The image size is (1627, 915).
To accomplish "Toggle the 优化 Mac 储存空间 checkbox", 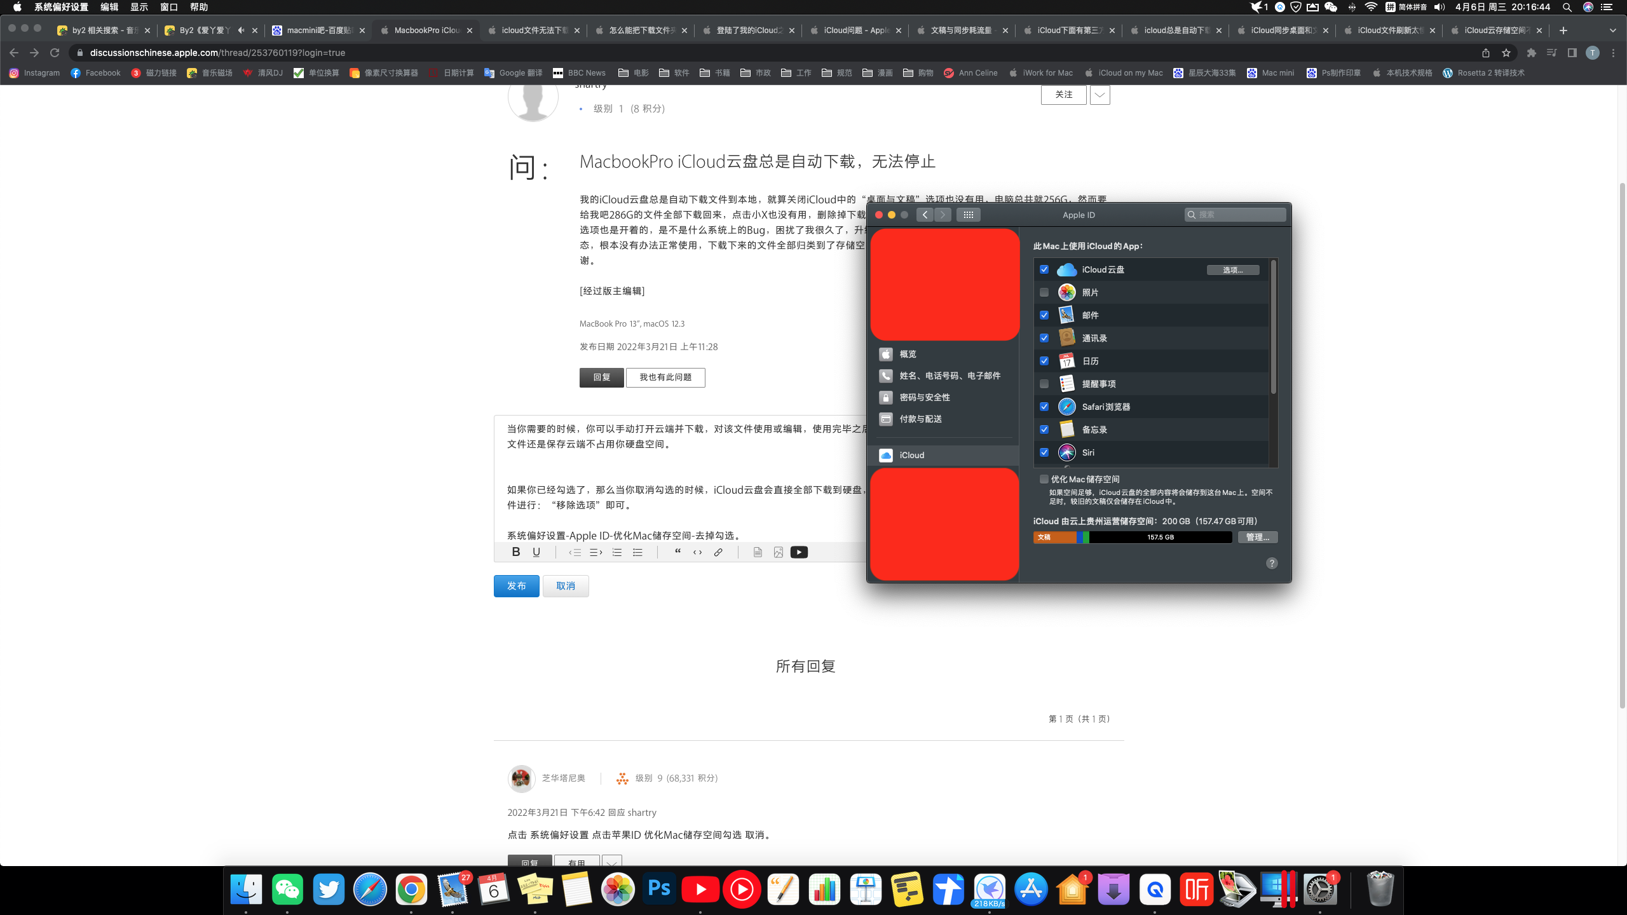I will coord(1044,479).
